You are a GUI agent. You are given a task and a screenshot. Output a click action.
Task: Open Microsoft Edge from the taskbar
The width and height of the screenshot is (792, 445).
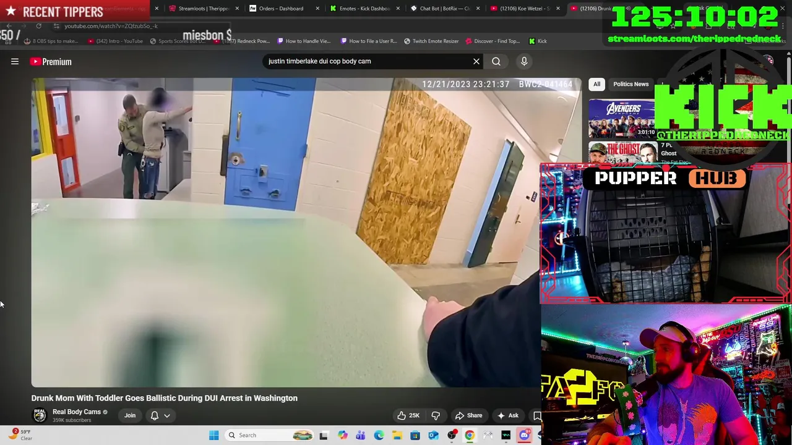379,435
